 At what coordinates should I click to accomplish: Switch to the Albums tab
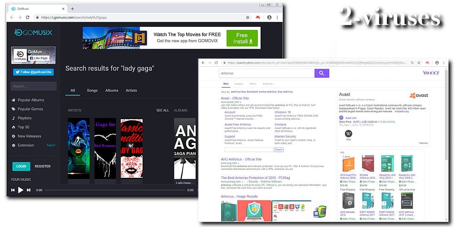112,90
